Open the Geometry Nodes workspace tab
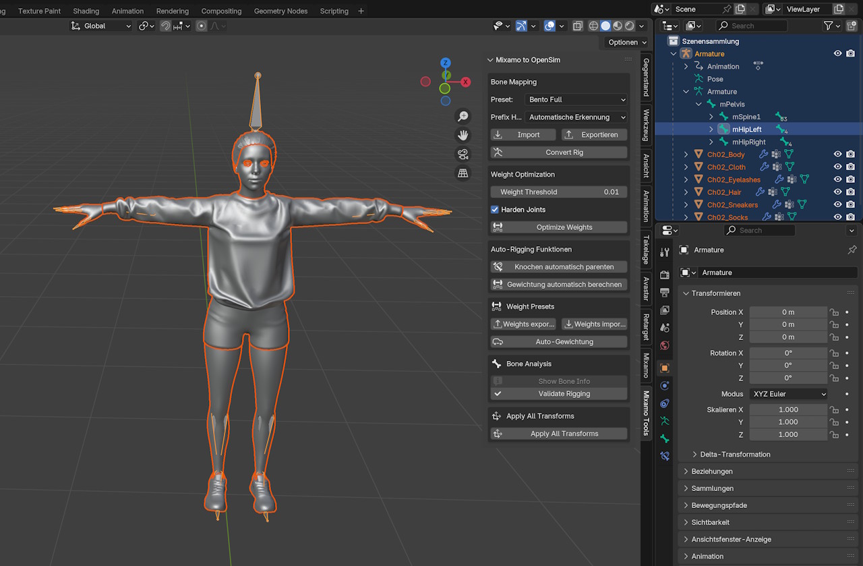863x566 pixels. [280, 11]
